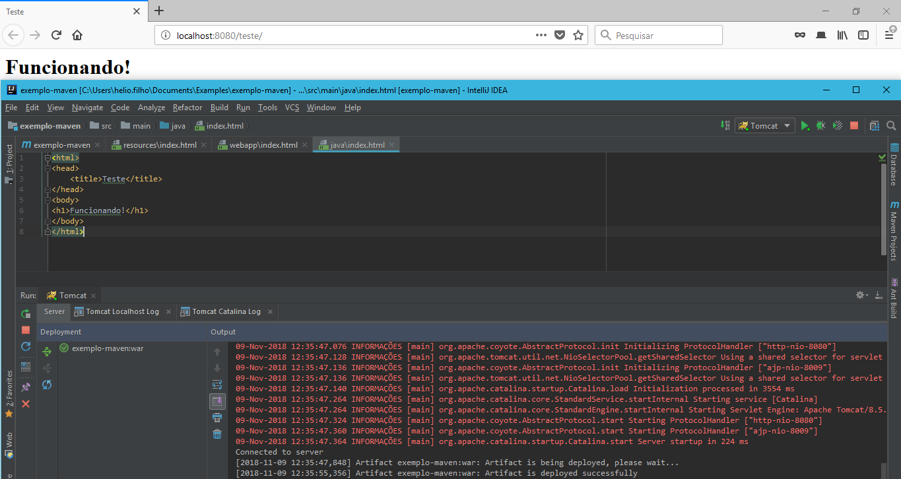Open the VCS menu
Image resolution: width=901 pixels, height=479 pixels.
[292, 108]
